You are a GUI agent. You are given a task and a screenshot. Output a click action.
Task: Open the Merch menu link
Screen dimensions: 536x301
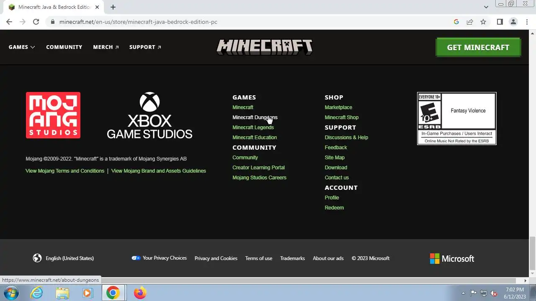pyautogui.click(x=106, y=47)
